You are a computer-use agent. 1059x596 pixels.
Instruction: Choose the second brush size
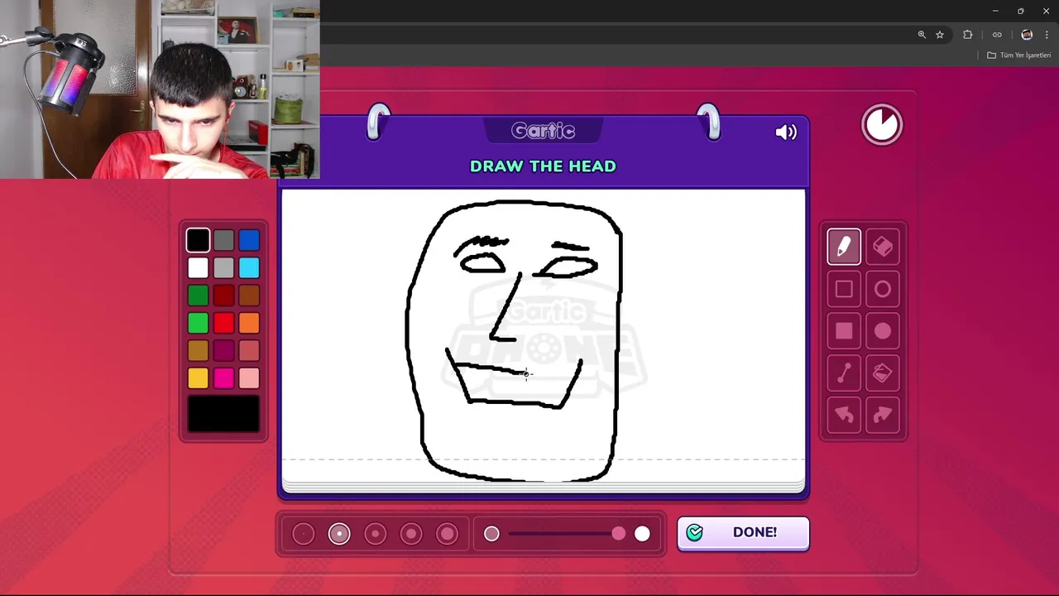tap(339, 534)
